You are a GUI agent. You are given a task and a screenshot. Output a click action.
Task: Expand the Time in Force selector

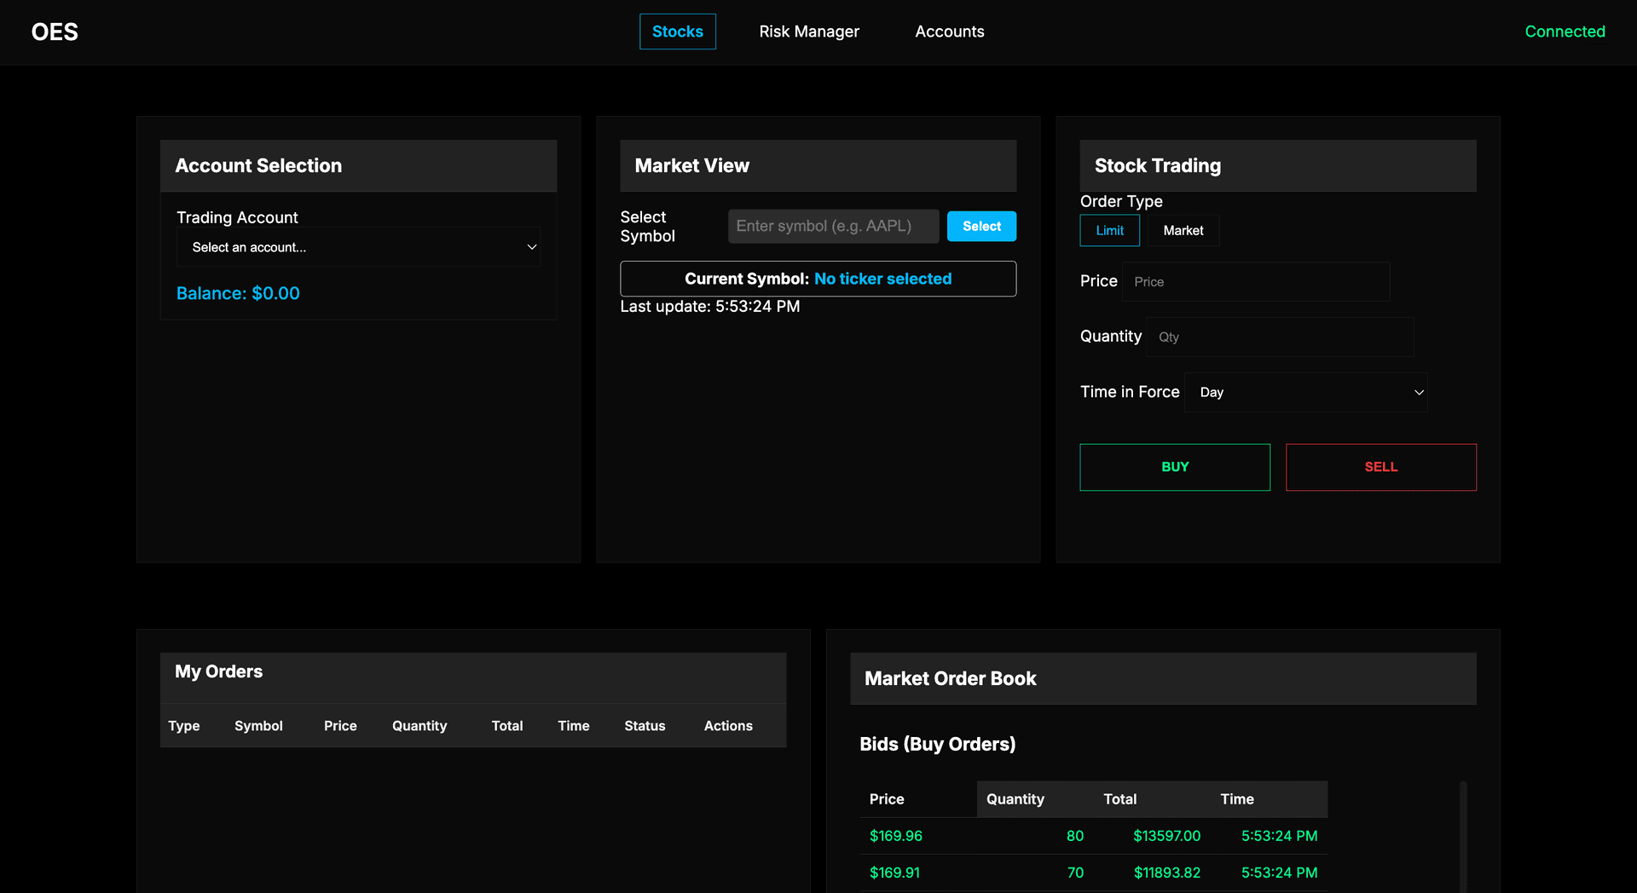pos(1305,392)
